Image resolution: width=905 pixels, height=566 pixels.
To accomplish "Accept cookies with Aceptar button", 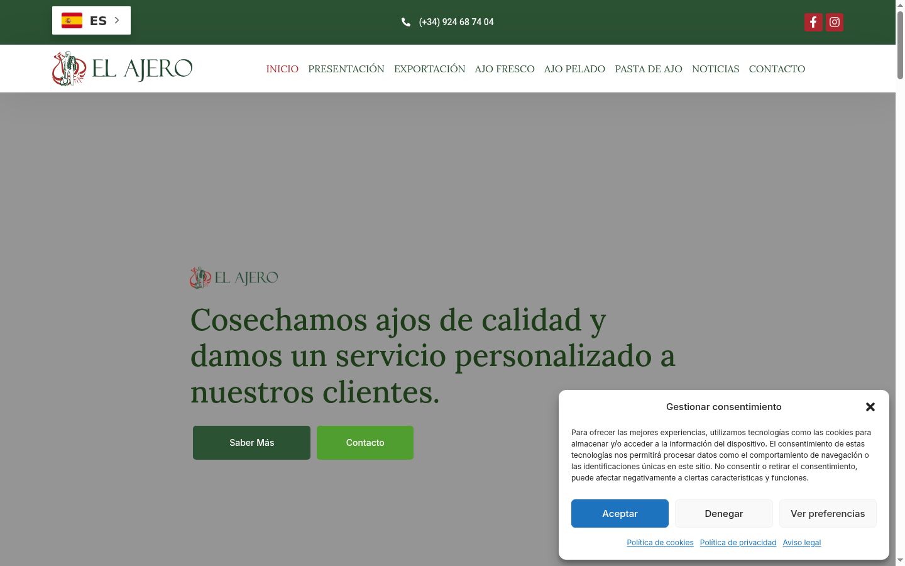I will 620,513.
